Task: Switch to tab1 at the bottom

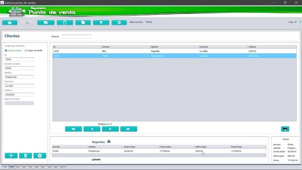Action: 5,167
